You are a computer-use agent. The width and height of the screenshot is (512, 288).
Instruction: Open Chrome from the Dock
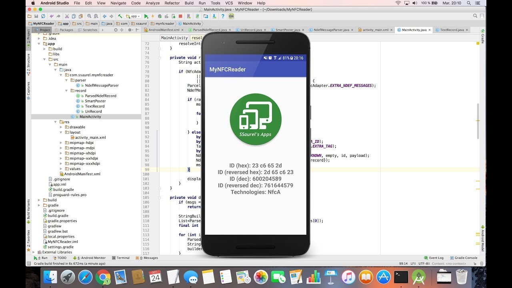click(x=103, y=277)
